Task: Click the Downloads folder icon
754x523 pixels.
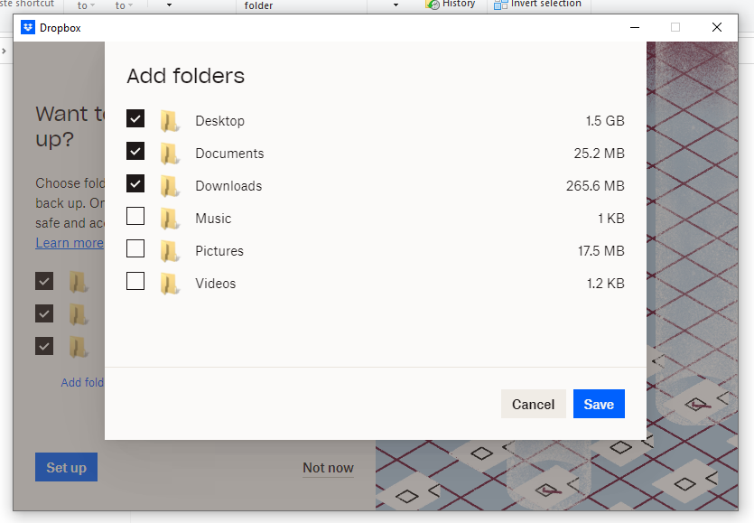Action: (x=170, y=184)
